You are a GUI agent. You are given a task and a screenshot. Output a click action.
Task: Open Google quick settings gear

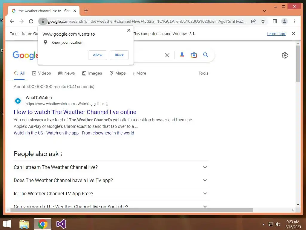tap(285, 55)
